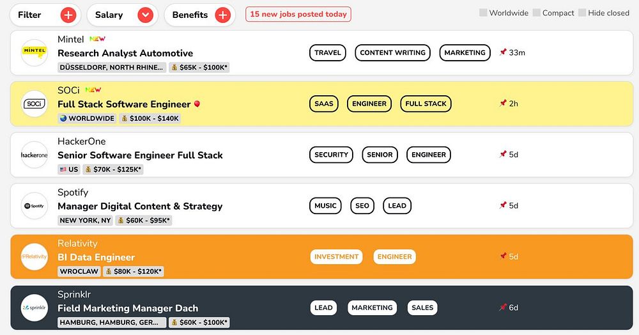
Task: Select the ENGINEER tag on SOCi job
Action: 369,104
